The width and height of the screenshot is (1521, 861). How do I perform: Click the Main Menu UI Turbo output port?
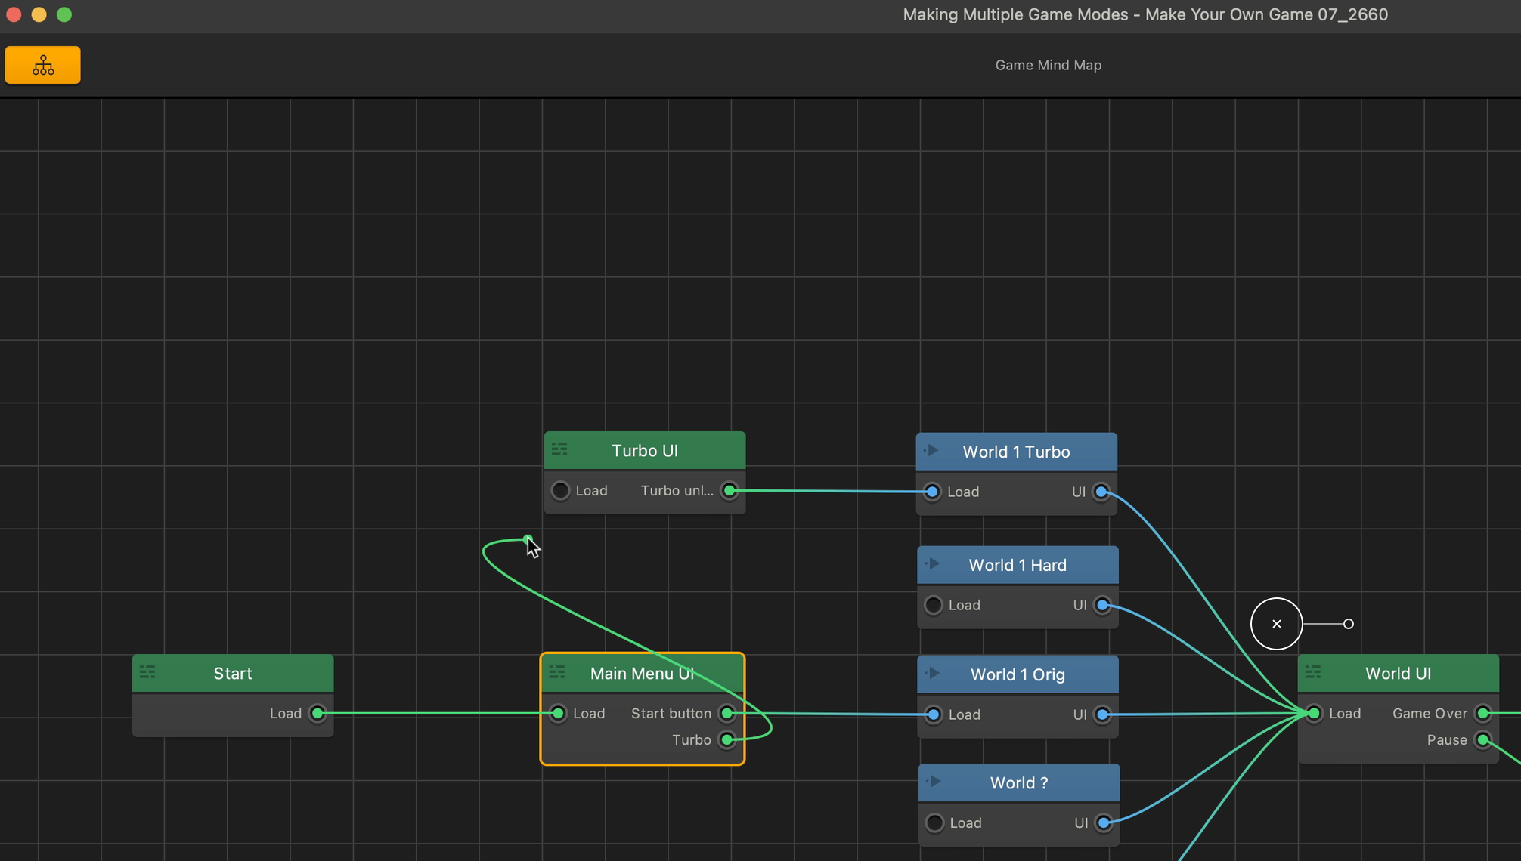[727, 739]
